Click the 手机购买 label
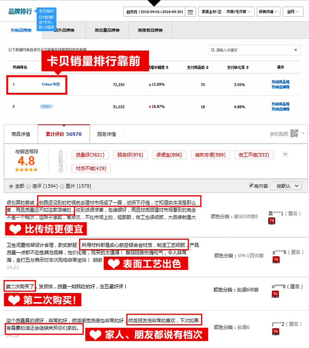This screenshot has width=309, height=348. point(279,134)
